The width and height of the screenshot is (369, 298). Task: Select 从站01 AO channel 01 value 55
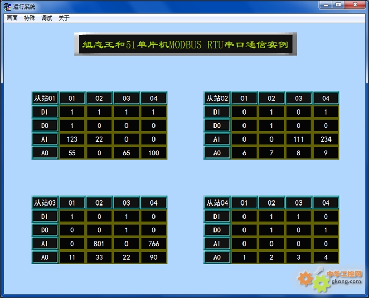(x=72, y=153)
